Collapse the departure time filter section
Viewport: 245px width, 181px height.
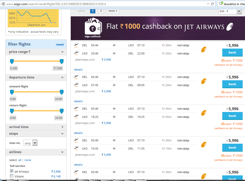(62, 77)
